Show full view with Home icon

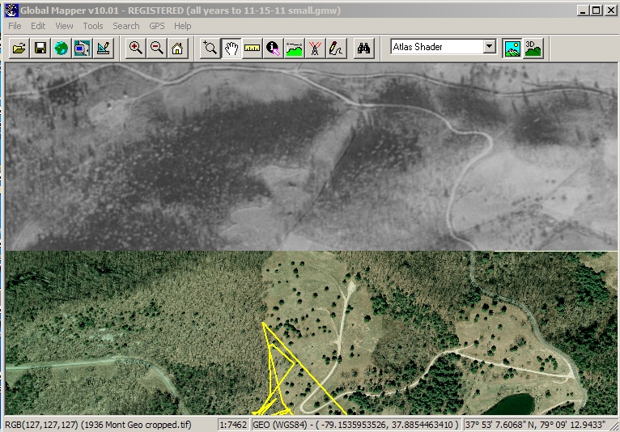pyautogui.click(x=177, y=49)
